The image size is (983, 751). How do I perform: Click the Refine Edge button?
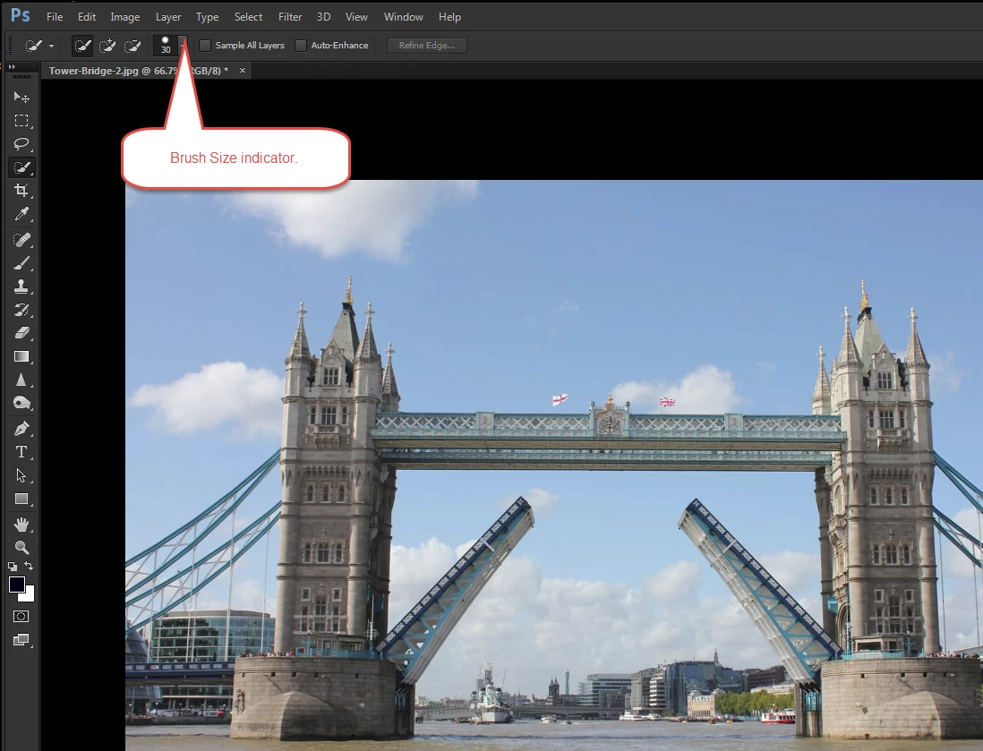tap(427, 45)
